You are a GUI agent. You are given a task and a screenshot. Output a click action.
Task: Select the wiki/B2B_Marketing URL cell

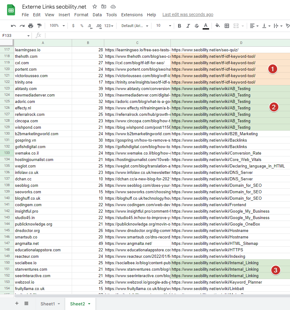pos(230,134)
